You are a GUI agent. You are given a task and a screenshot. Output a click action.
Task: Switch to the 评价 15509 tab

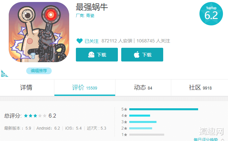(85, 88)
